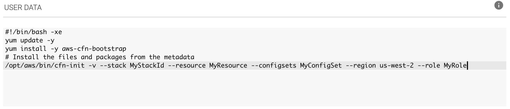Click the 'yum update -y' line
Screen dimensions: 510x109
point(30,40)
